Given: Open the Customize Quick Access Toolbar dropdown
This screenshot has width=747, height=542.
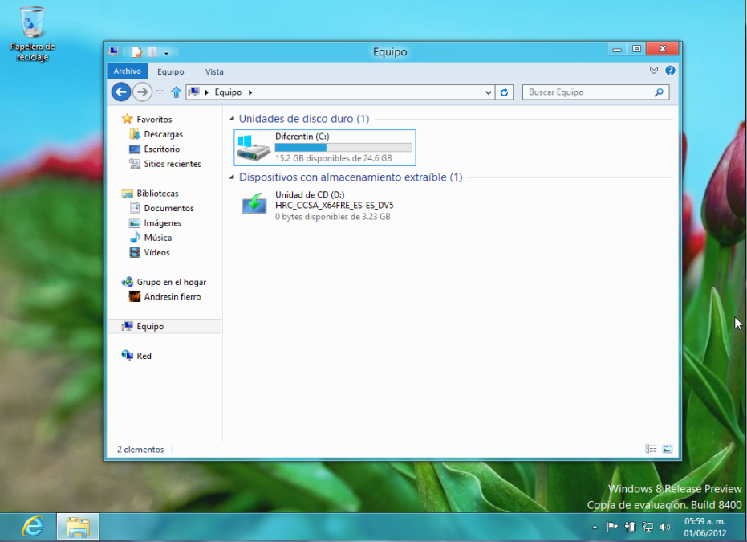Looking at the screenshot, I should coord(166,52).
